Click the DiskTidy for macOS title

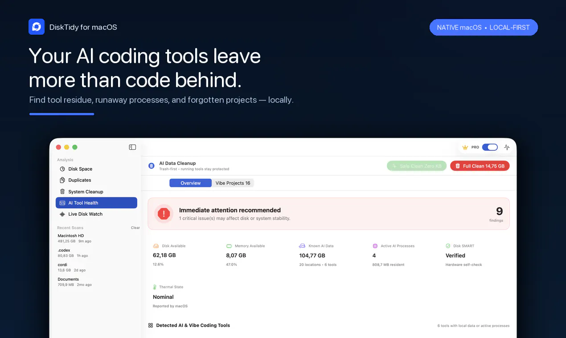tap(83, 27)
